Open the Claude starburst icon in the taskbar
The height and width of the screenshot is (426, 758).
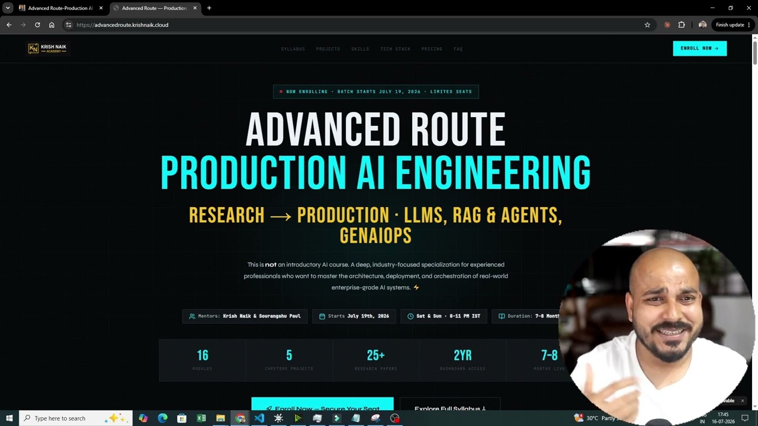(x=278, y=418)
